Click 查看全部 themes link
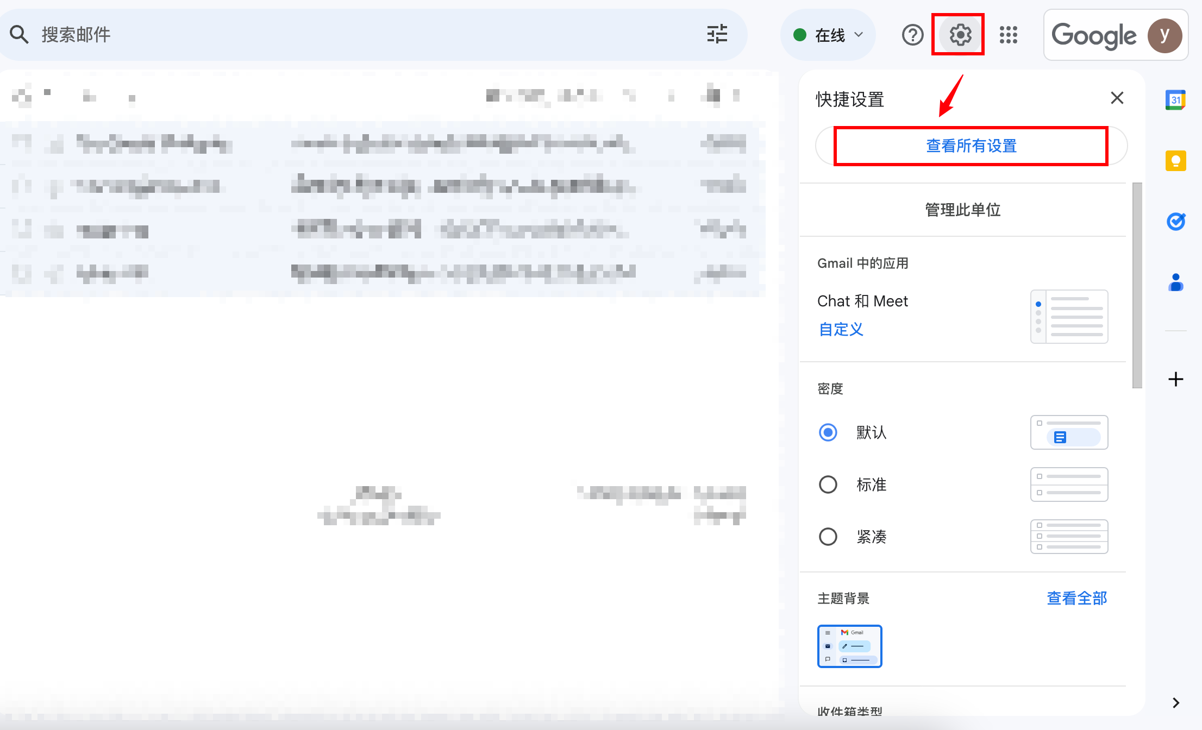This screenshot has height=730, width=1202. tap(1076, 598)
